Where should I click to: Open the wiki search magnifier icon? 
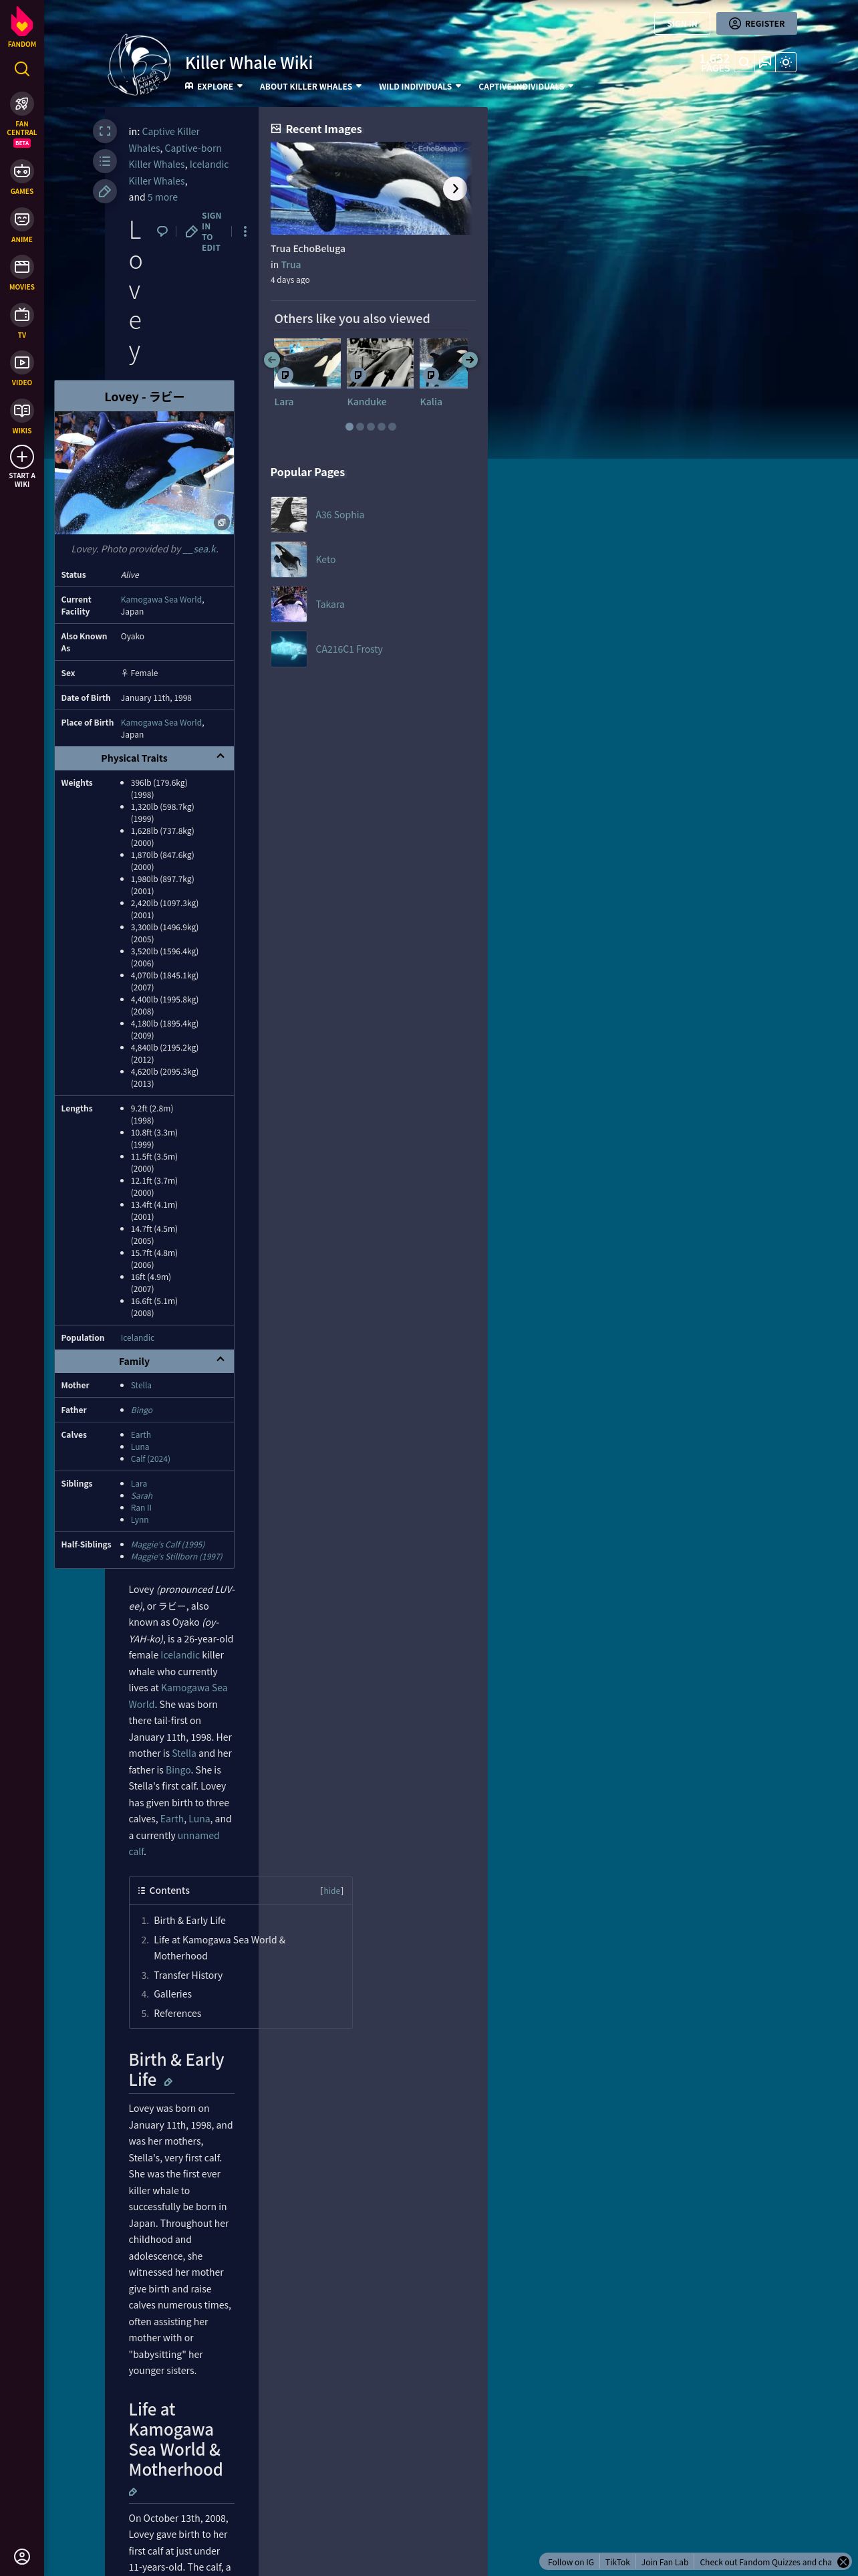(744, 62)
